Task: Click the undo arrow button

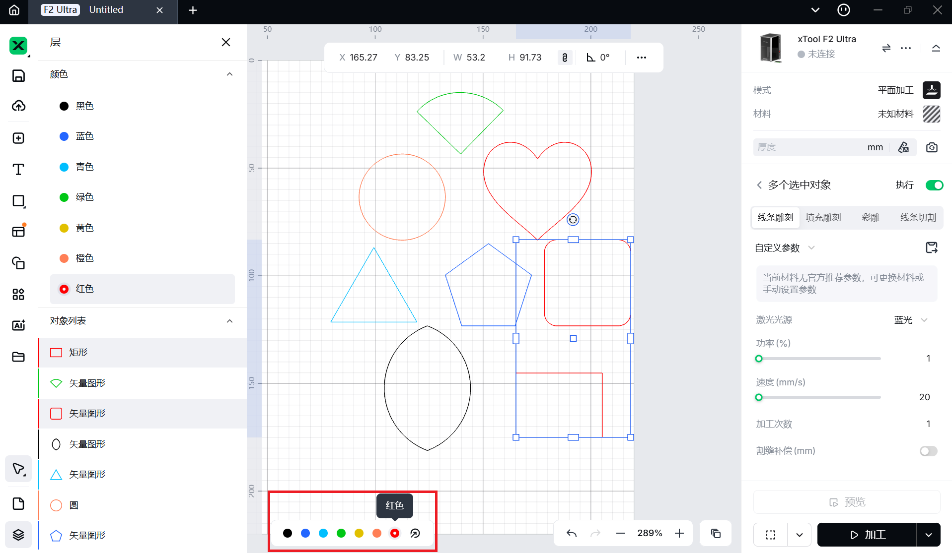Action: 572,533
